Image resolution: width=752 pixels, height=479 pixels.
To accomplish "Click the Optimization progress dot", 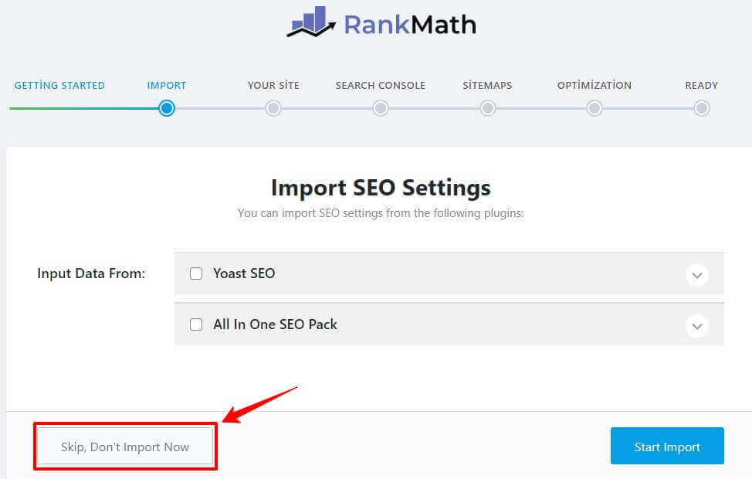I will pyautogui.click(x=594, y=108).
